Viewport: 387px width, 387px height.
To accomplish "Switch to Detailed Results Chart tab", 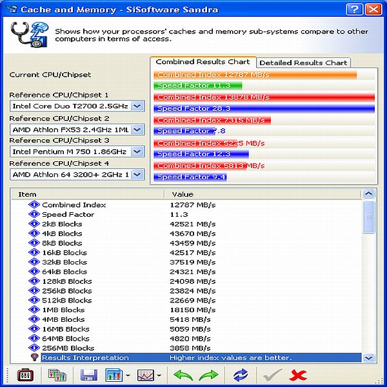I will coord(304,63).
